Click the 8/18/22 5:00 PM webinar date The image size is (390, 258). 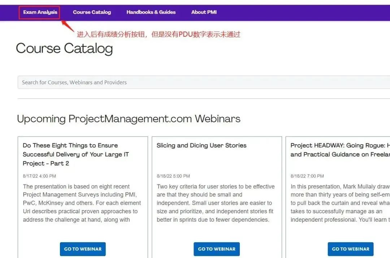pyautogui.click(x=173, y=176)
